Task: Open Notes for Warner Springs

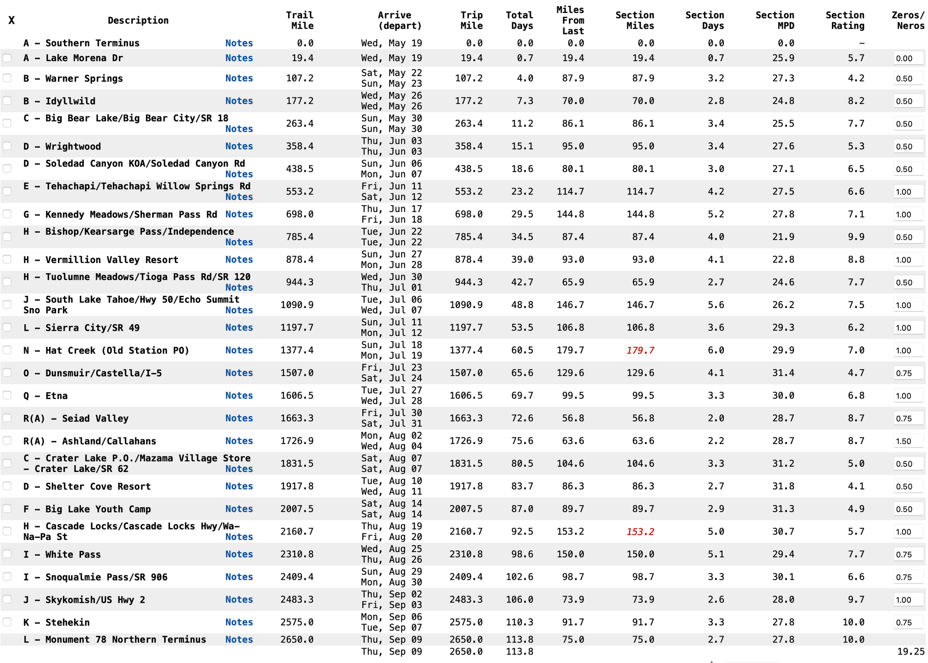Action: (x=239, y=78)
